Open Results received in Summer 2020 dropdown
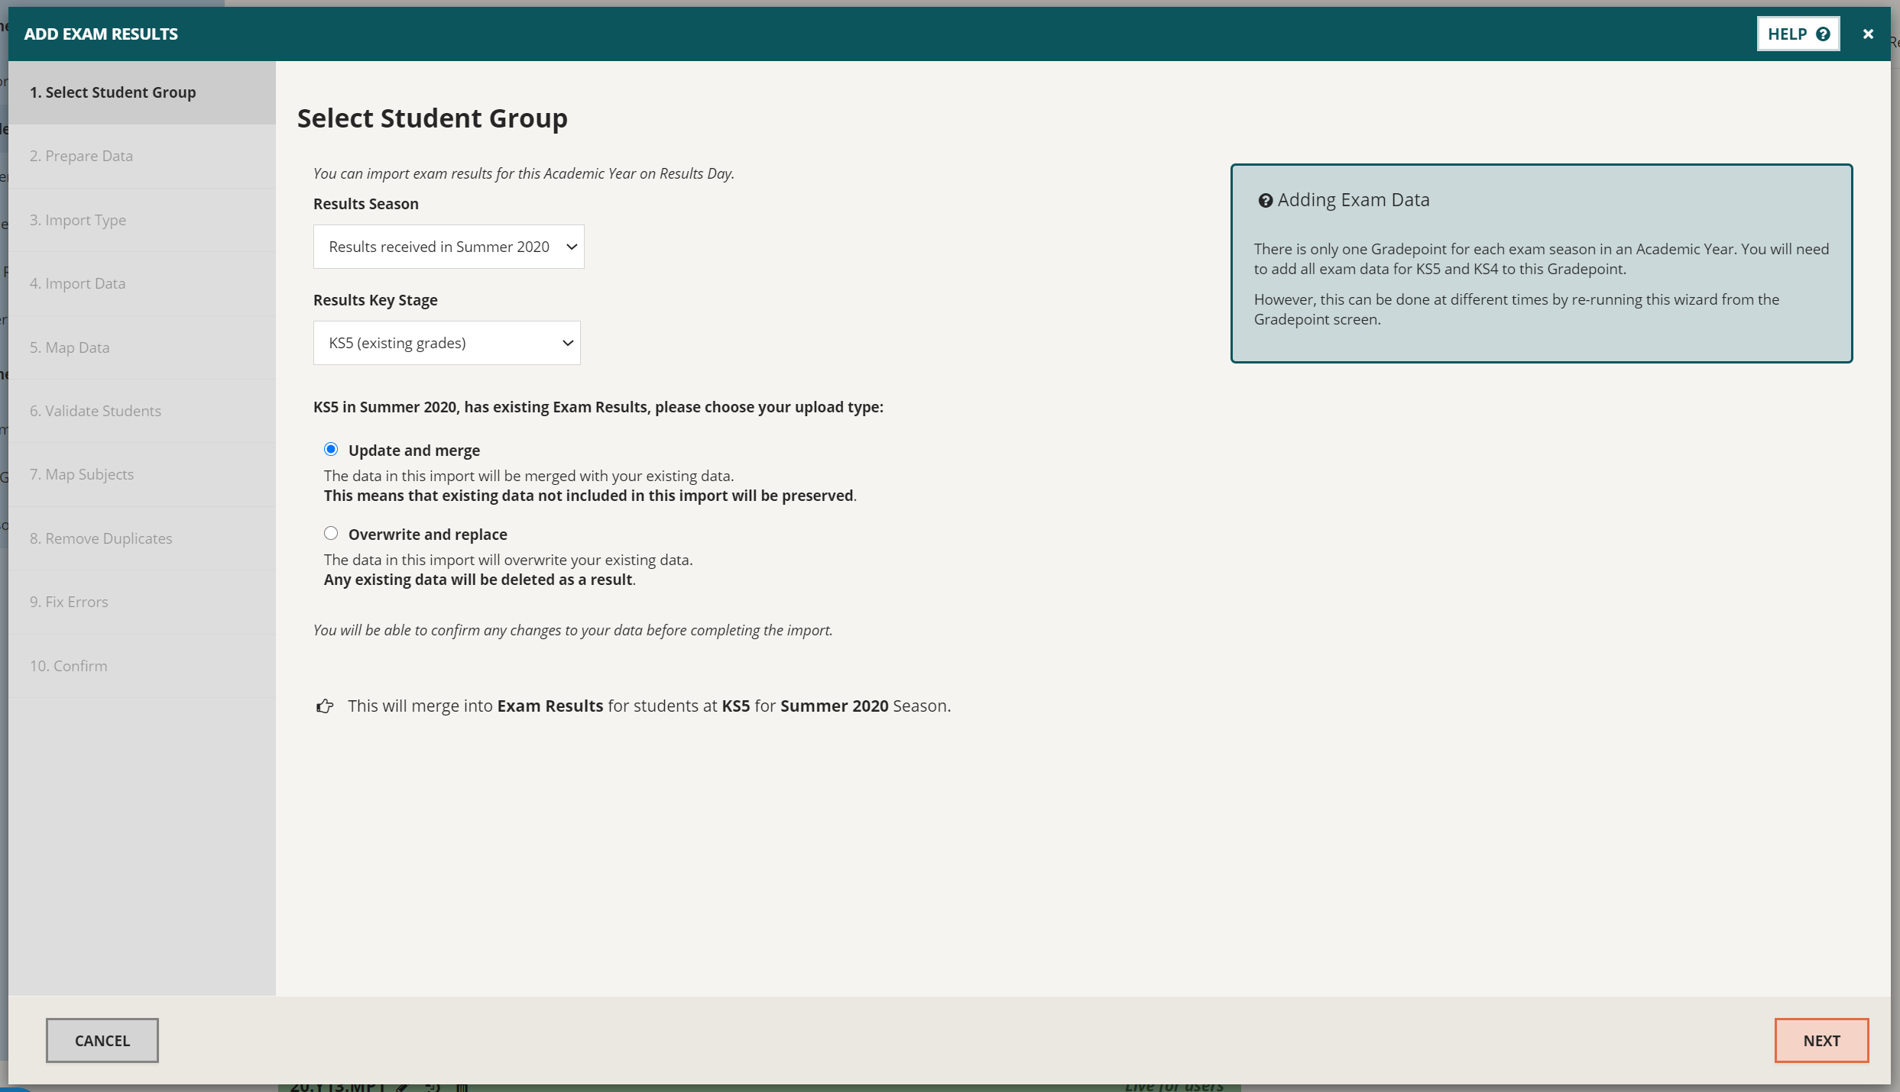1900x1092 pixels. tap(449, 247)
